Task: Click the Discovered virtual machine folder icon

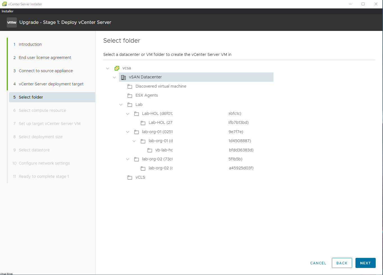Action: pos(130,86)
